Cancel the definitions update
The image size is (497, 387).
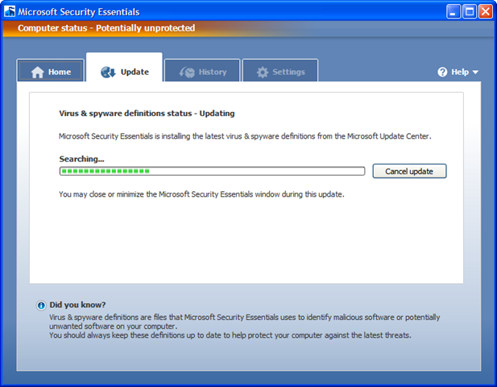[x=409, y=171]
